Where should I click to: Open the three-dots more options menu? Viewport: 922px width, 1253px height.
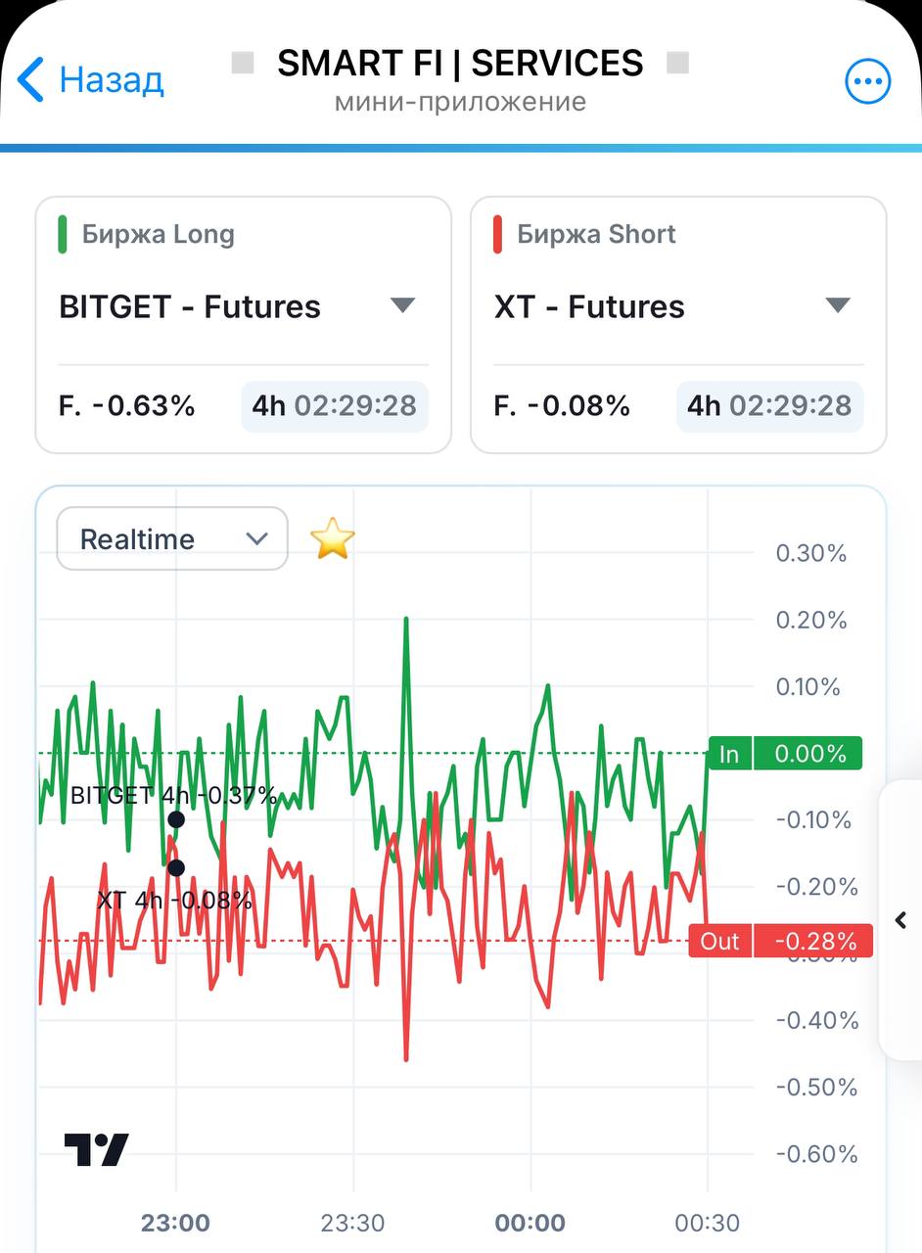click(x=868, y=81)
